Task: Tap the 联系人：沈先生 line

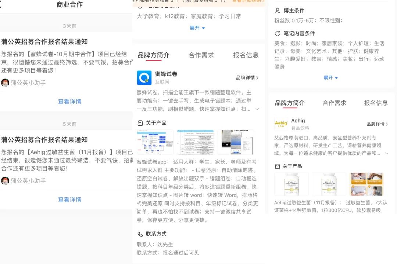Action: point(155,245)
